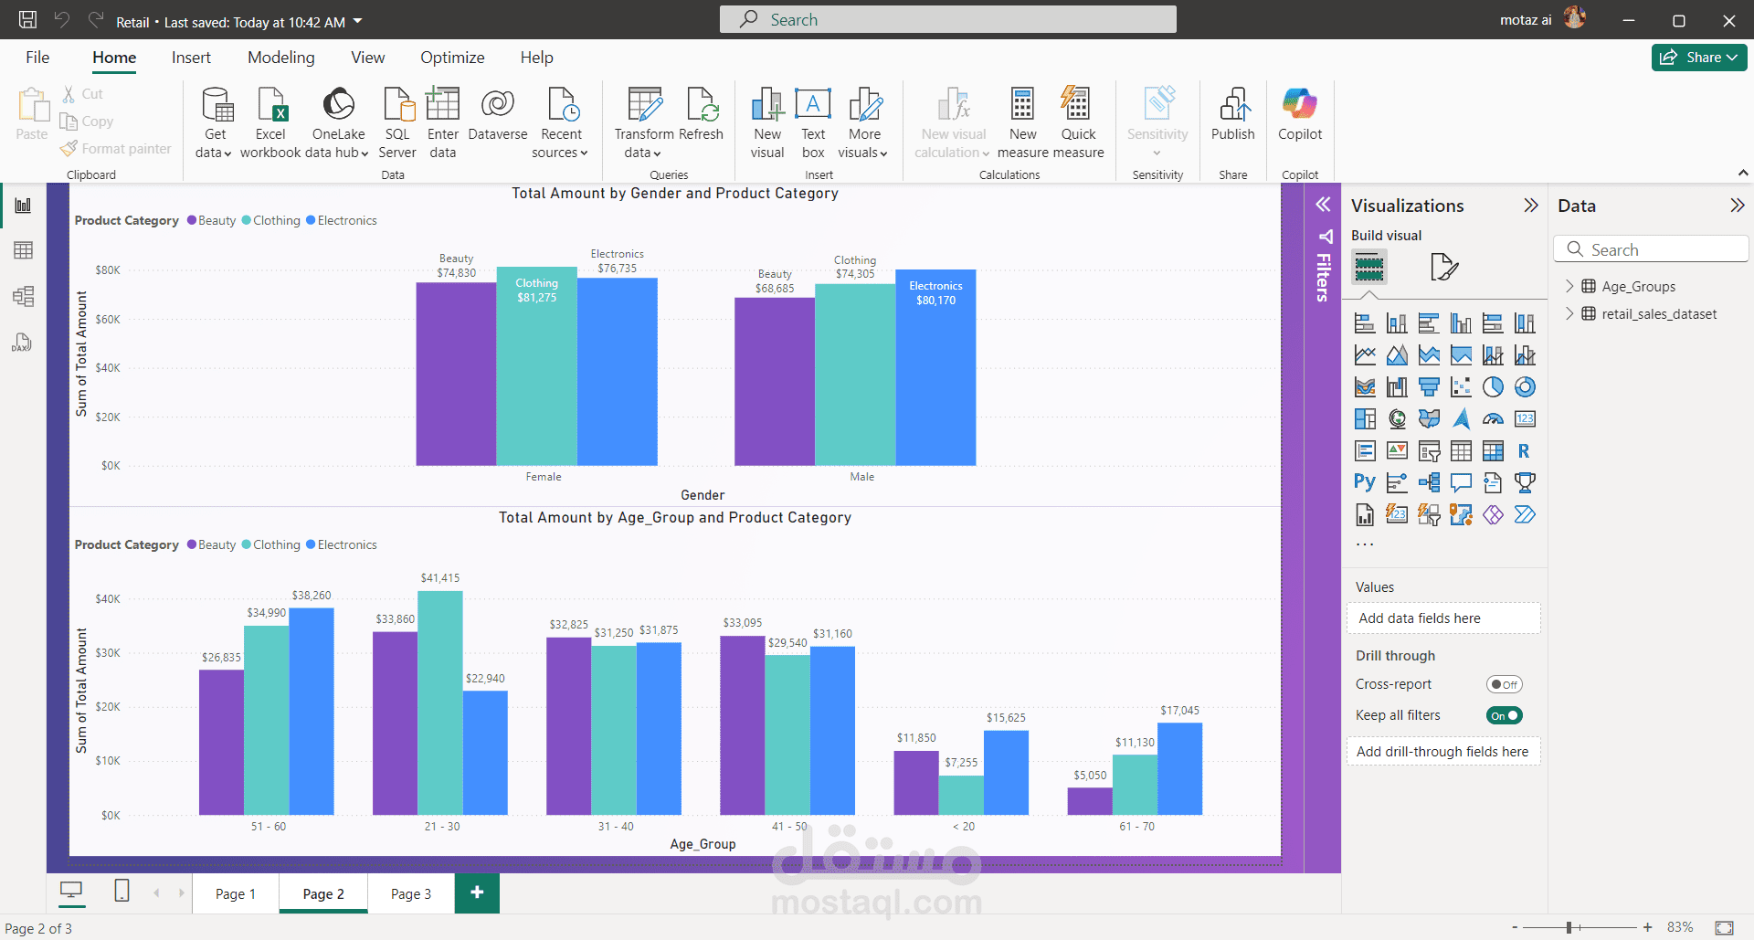Screen dimensions: 1754x940
Task: Click the Data pane Search field
Action: point(1651,249)
